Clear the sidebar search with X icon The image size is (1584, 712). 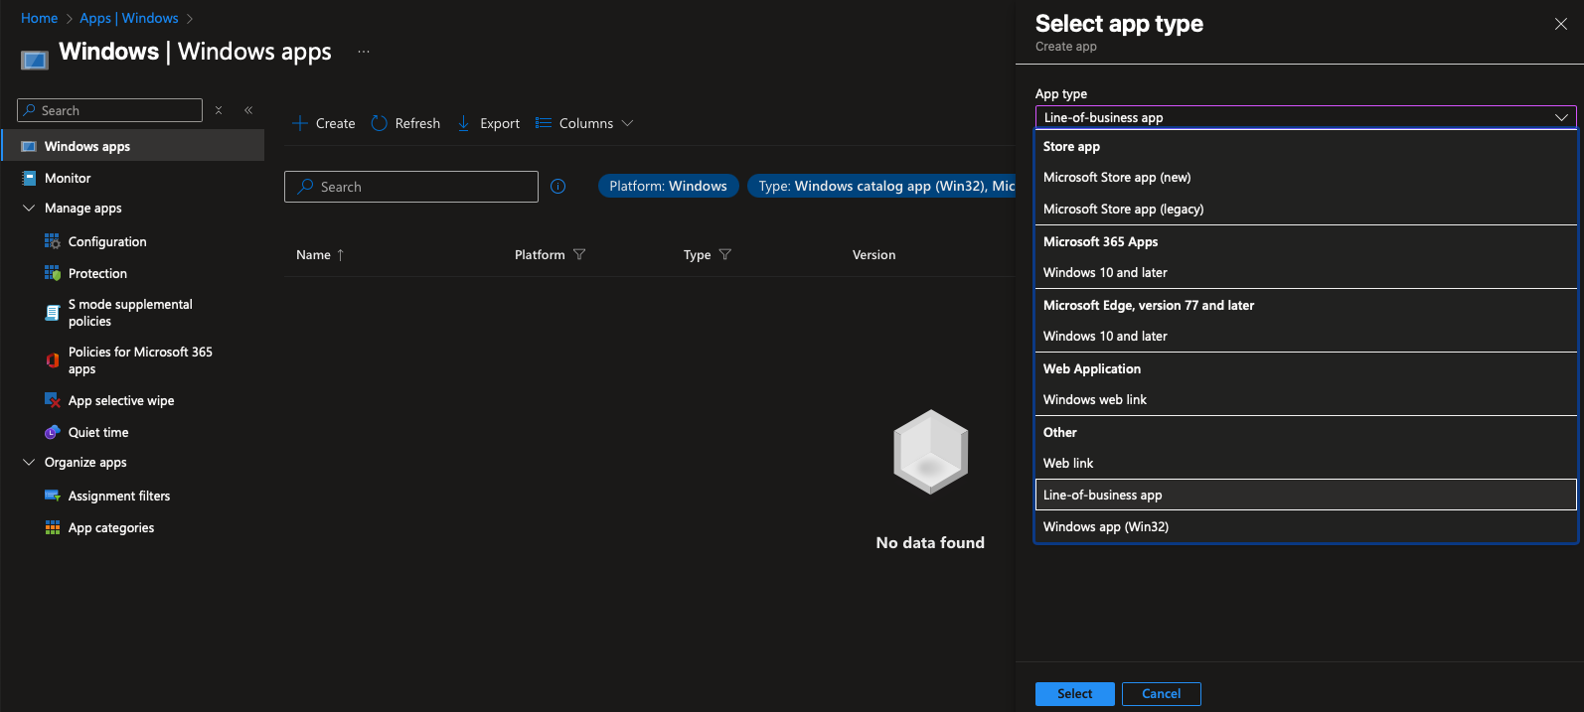coord(219,110)
